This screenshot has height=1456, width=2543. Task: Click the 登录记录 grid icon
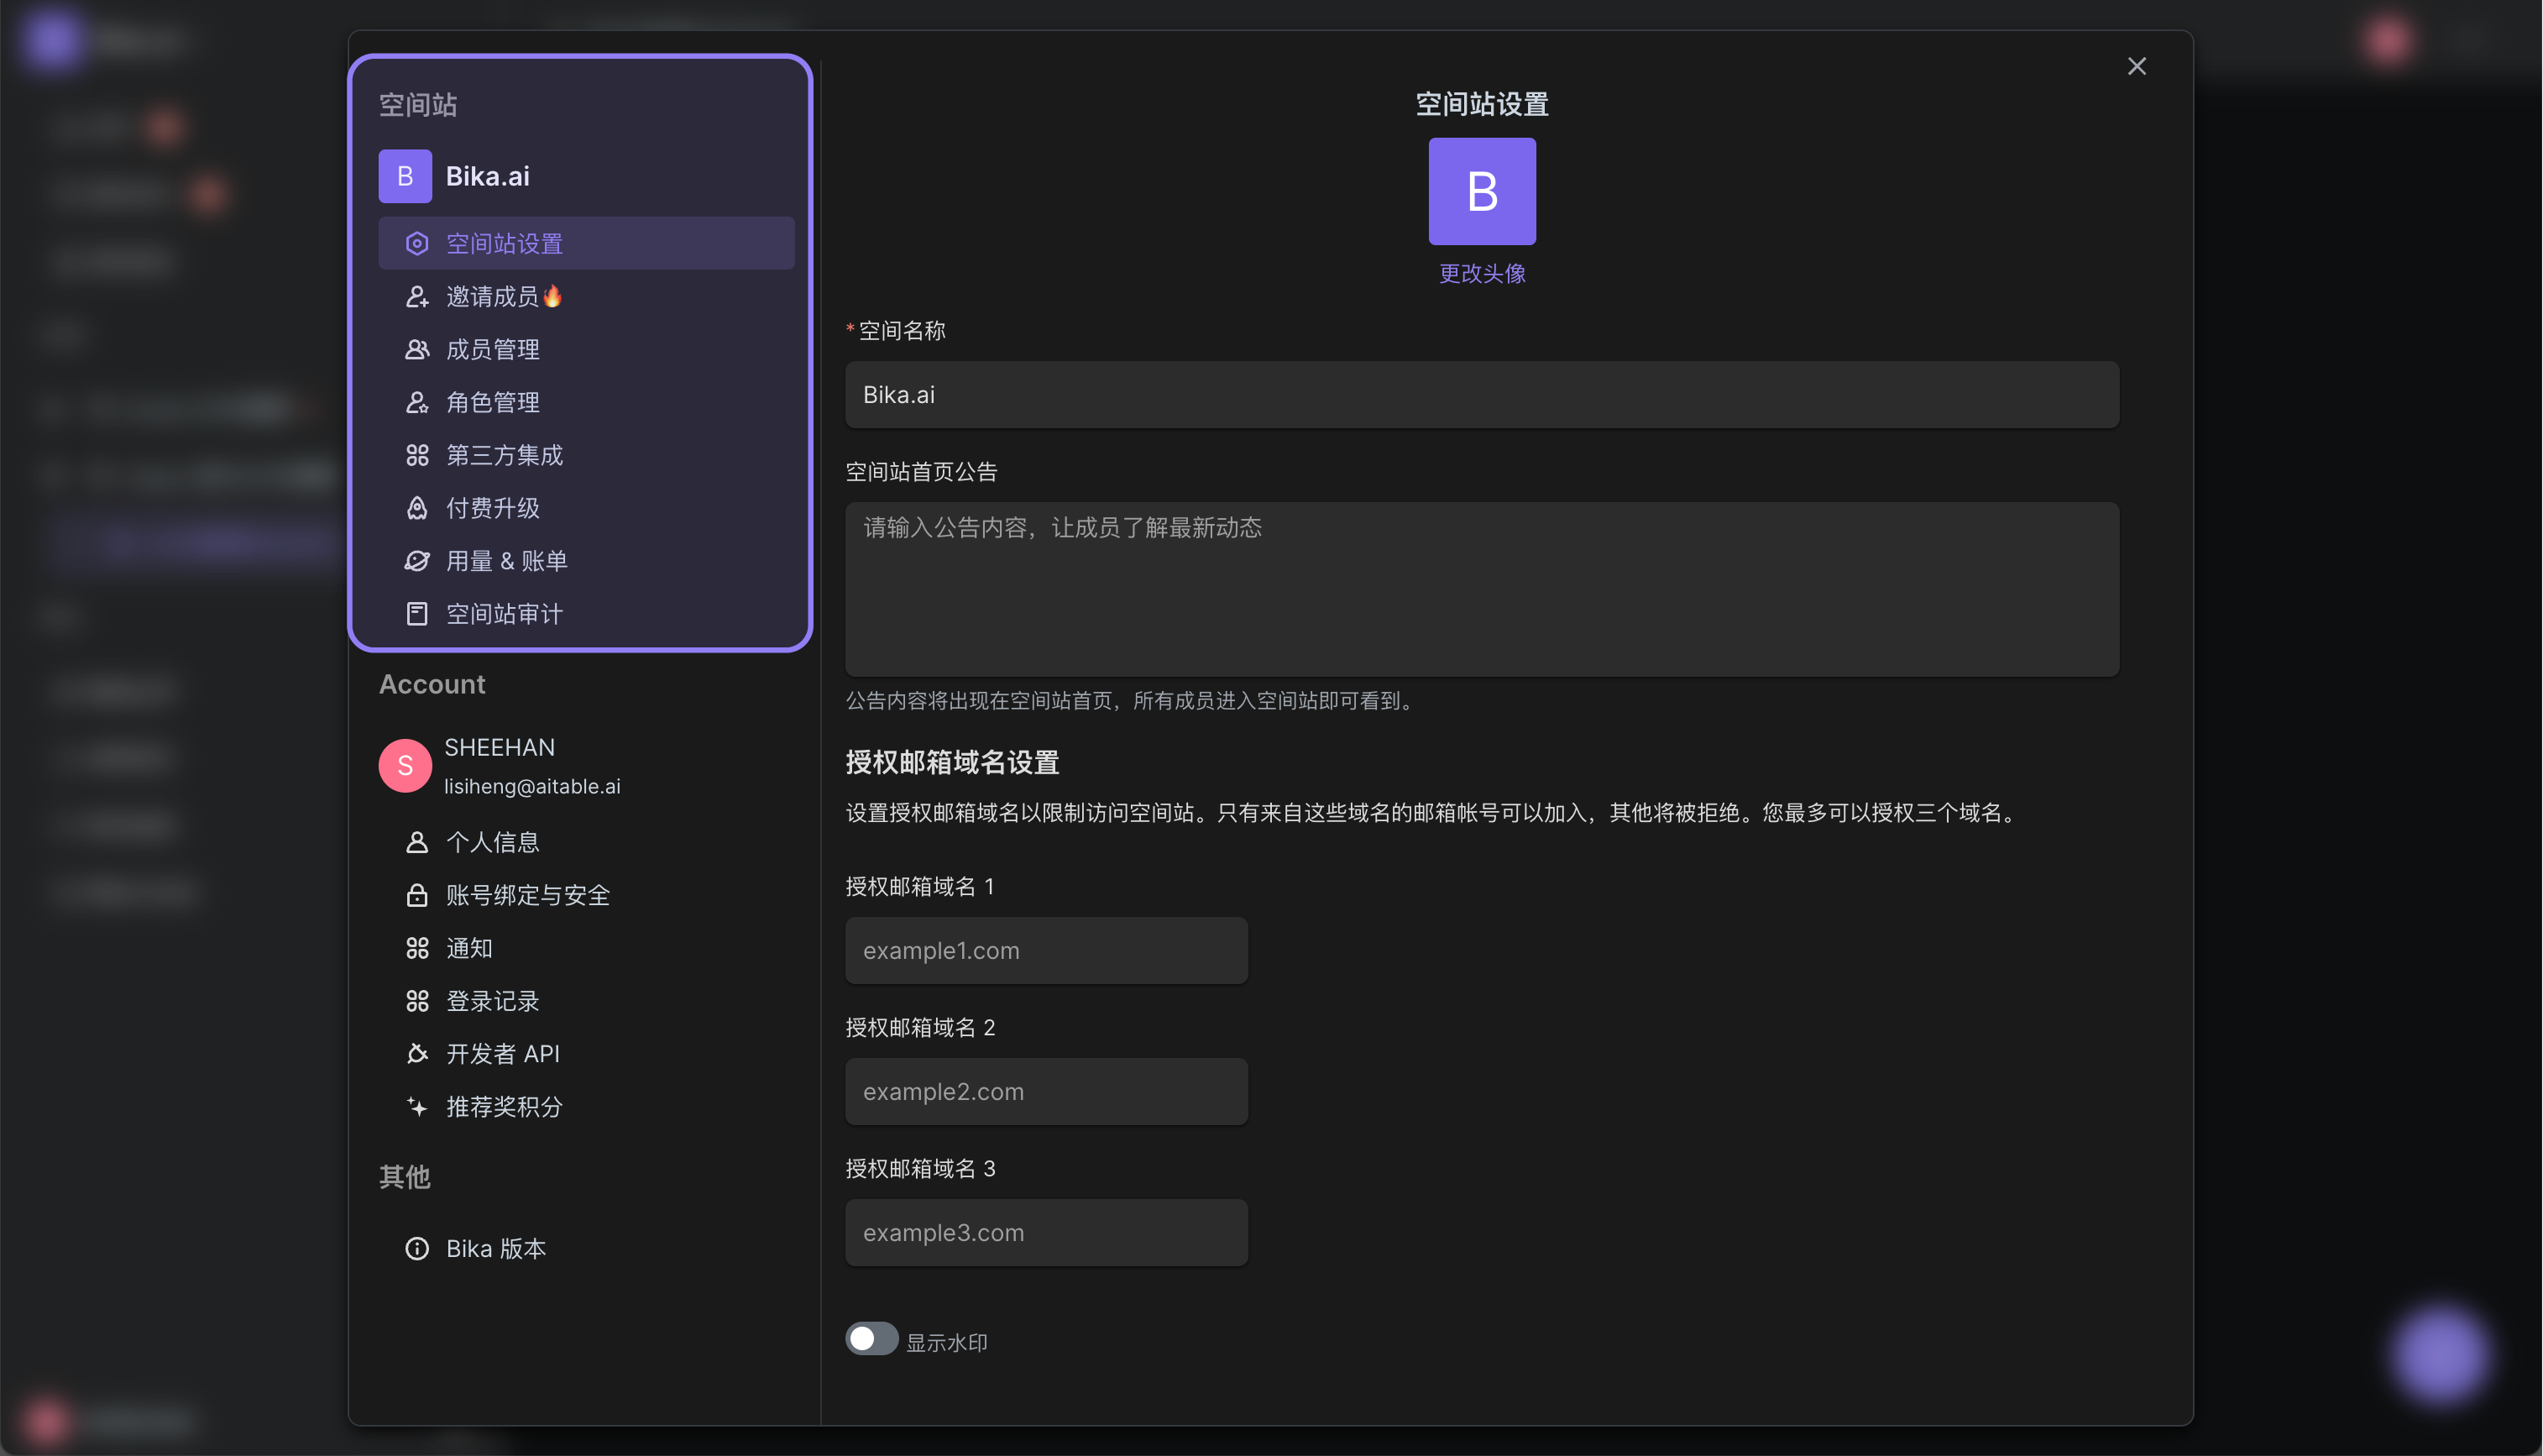click(x=416, y=1001)
